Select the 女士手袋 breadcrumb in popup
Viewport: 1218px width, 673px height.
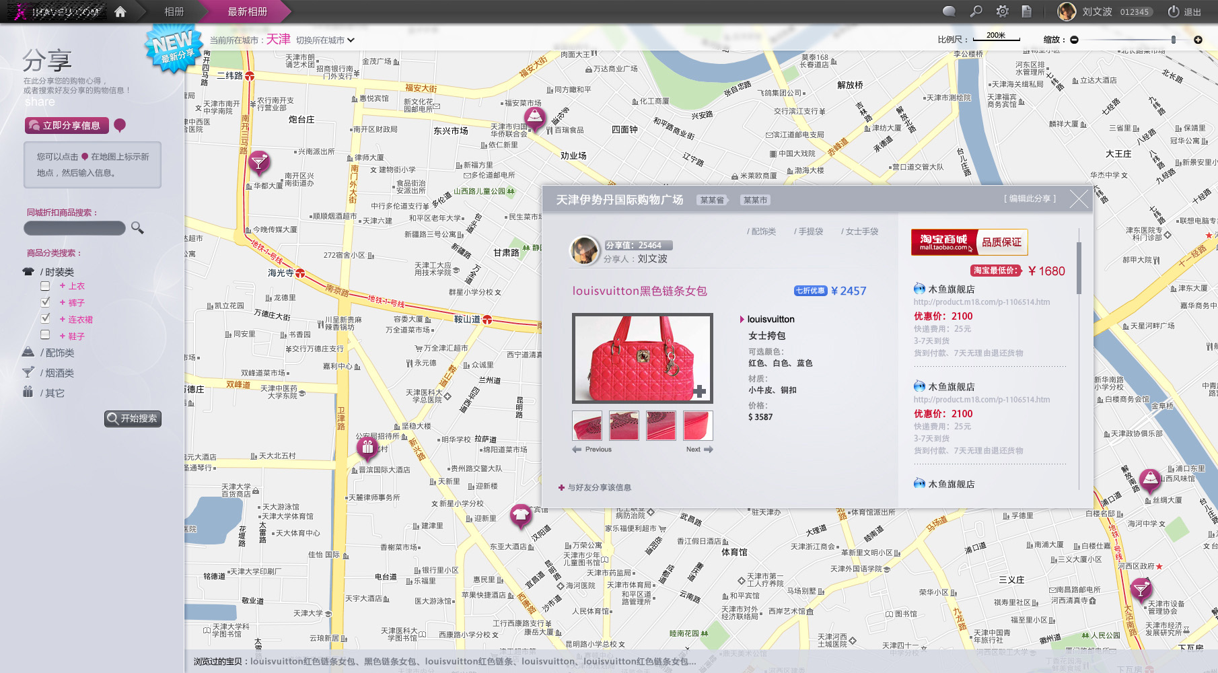[860, 232]
